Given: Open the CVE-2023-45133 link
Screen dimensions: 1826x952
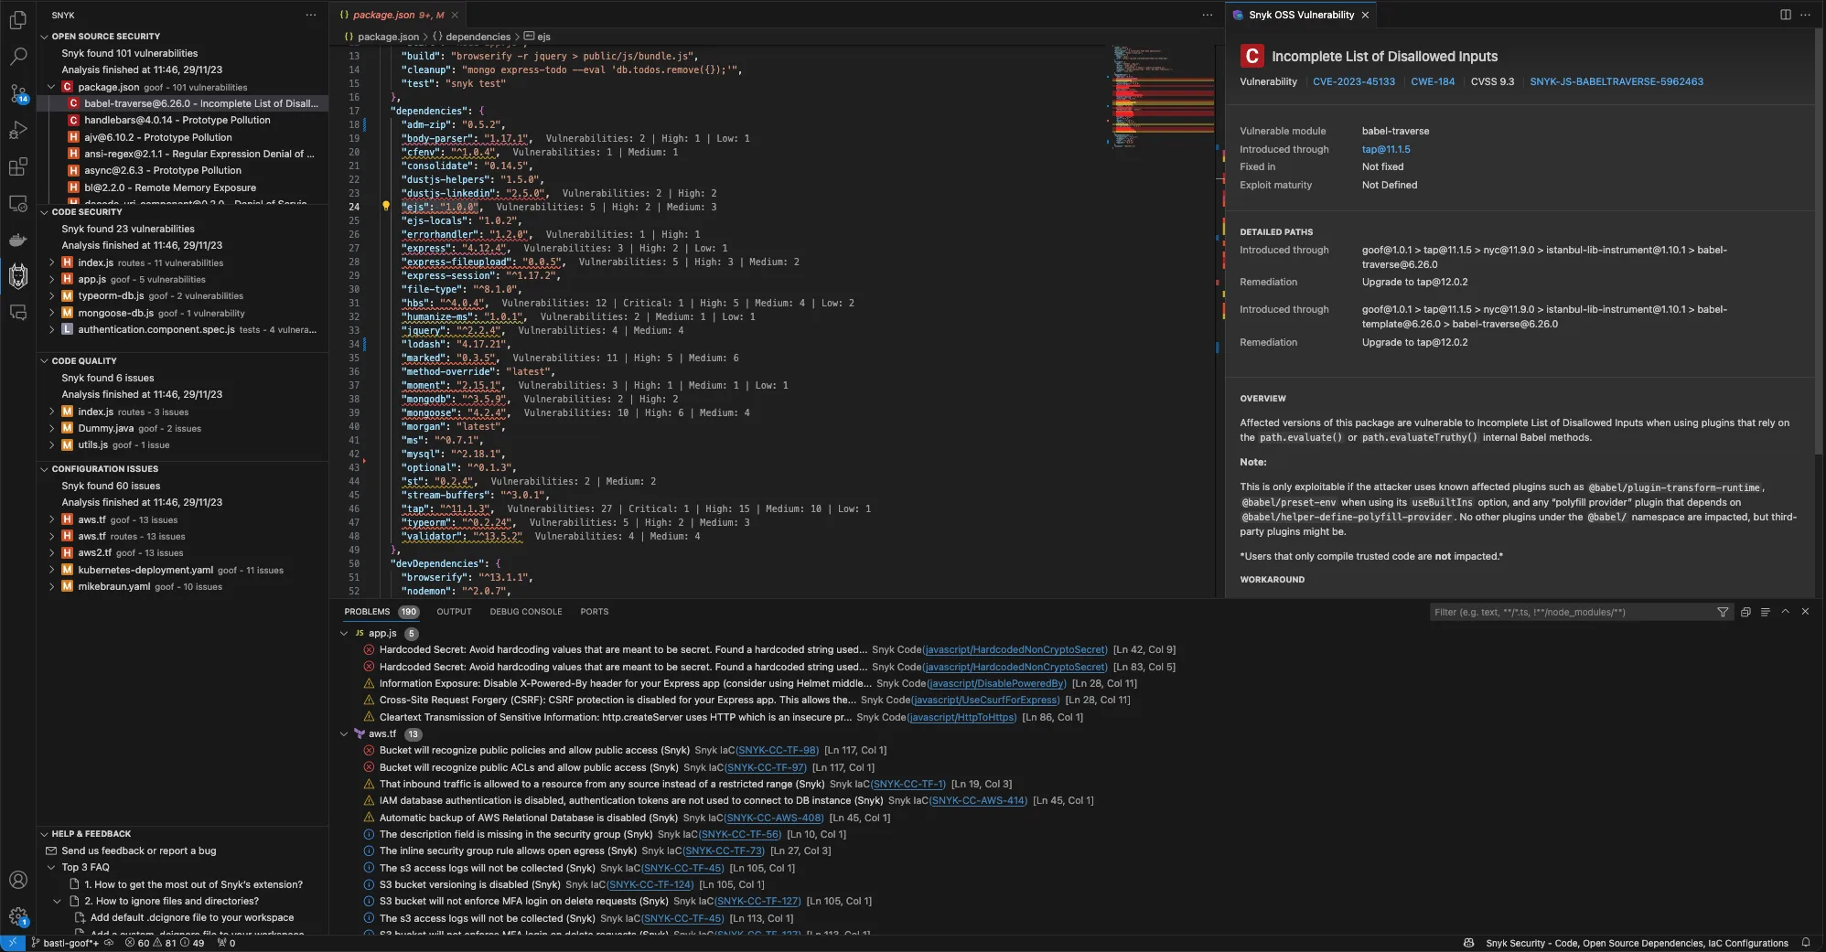Looking at the screenshot, I should pos(1355,81).
